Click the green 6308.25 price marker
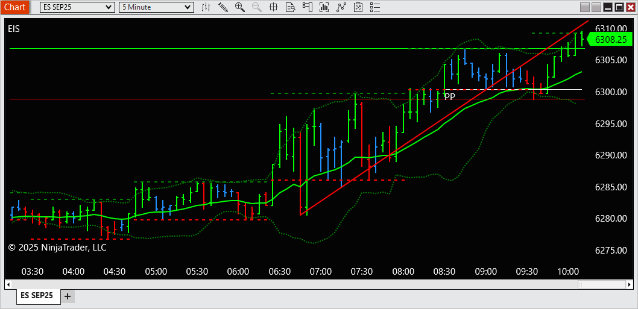The image size is (638, 309). coord(610,39)
